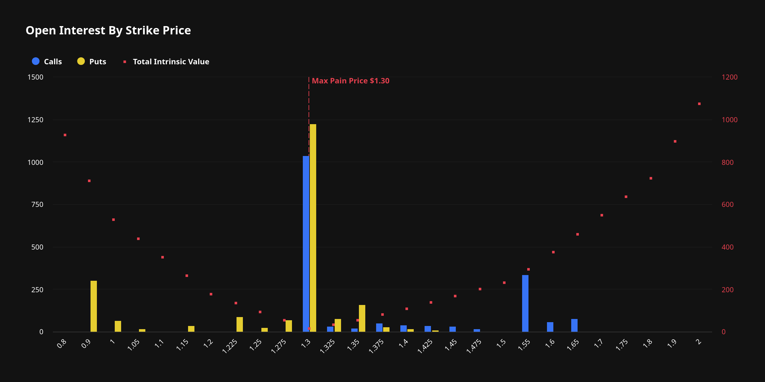Click the red point at strike 1.9
765x382 pixels.
[675, 141]
